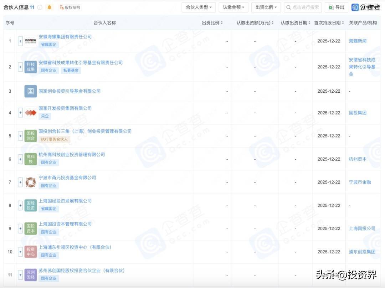Click 国家开发投资集团 red logo icon
The height and width of the screenshot is (288, 385).
click(x=31, y=113)
